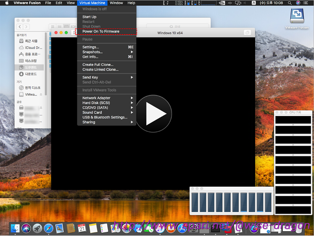Expand the Network Adapter submenu
The image size is (314, 236).
pos(106,98)
